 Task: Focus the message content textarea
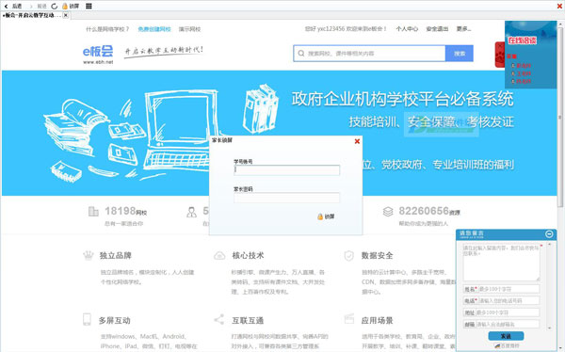(x=501, y=263)
